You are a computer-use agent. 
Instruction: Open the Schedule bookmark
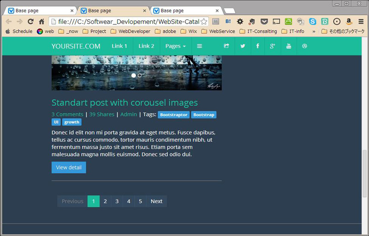tap(19, 31)
